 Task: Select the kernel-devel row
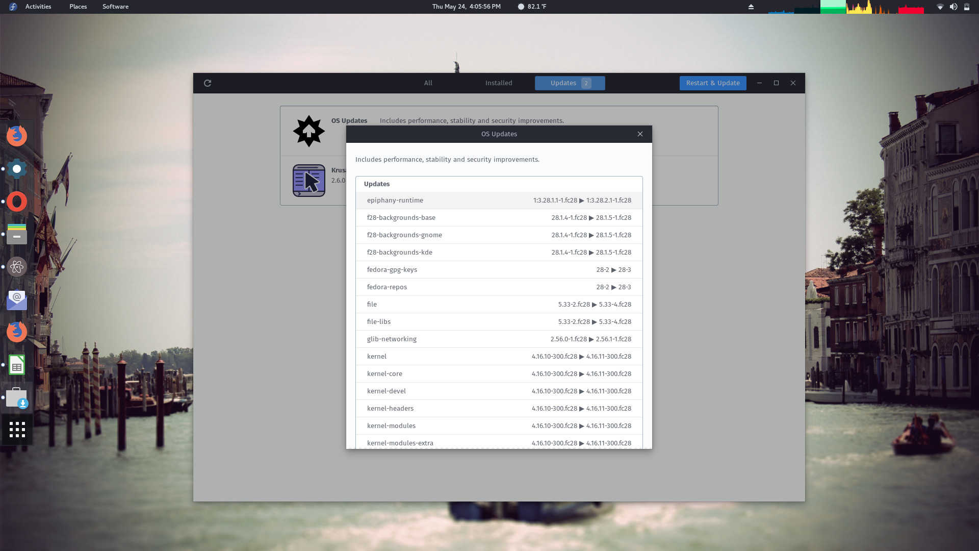tap(499, 391)
